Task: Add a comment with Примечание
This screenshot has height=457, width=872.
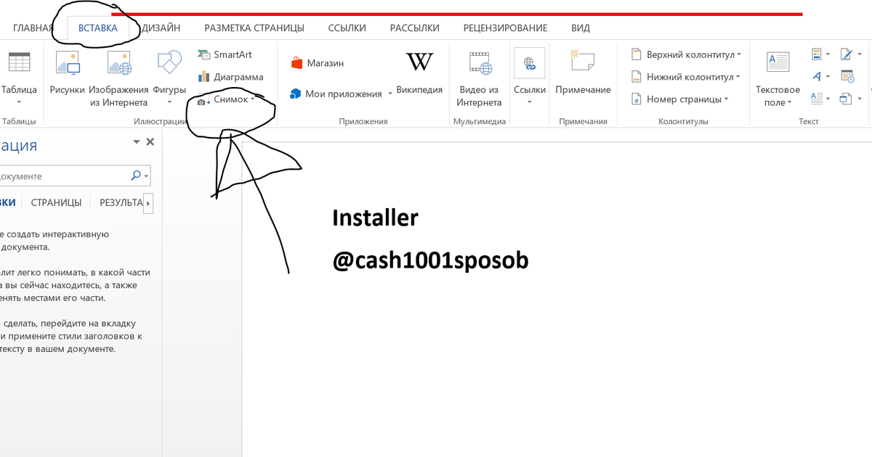Action: 583,73
